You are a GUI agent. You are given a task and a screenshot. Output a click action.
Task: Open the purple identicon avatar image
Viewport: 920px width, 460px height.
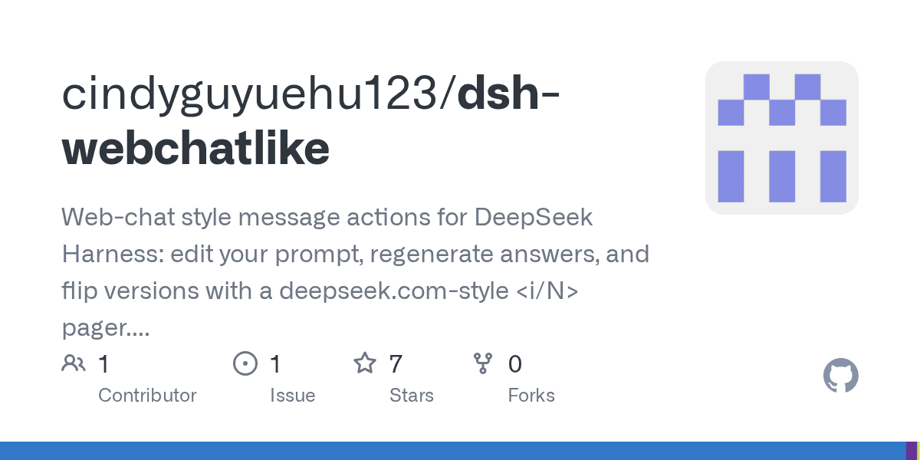782,138
